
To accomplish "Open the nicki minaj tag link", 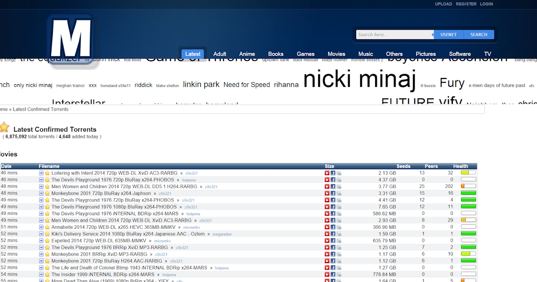I will pyautogui.click(x=360, y=79).
